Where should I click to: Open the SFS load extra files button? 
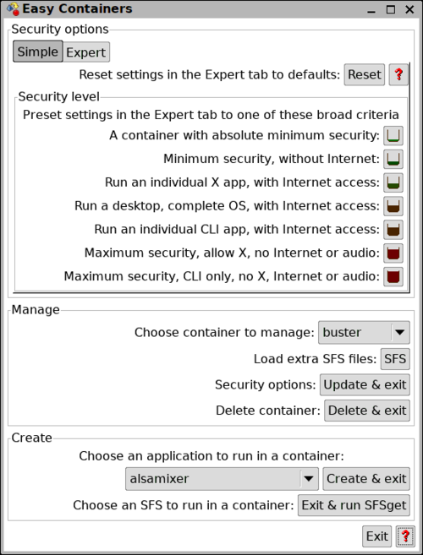[395, 359]
